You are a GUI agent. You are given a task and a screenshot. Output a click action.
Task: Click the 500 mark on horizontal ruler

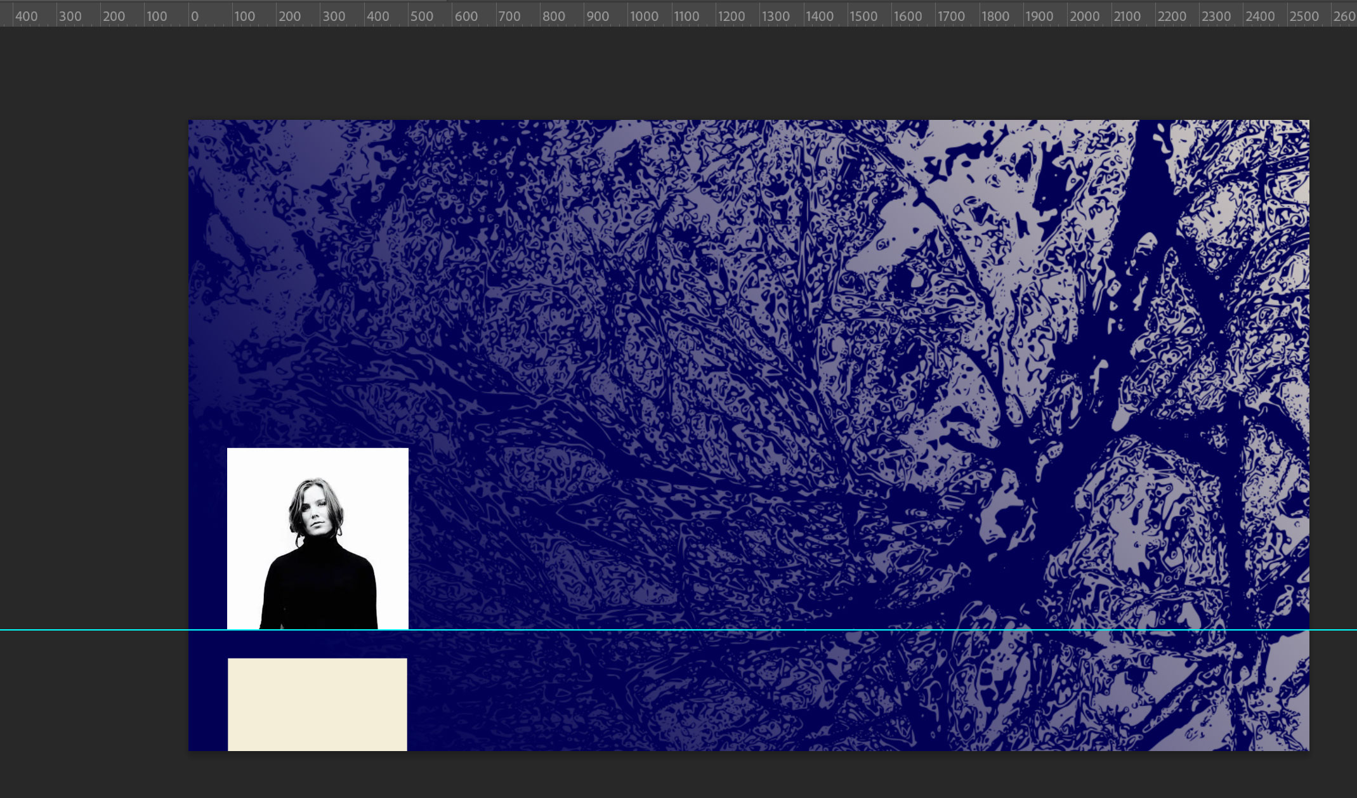[421, 16]
